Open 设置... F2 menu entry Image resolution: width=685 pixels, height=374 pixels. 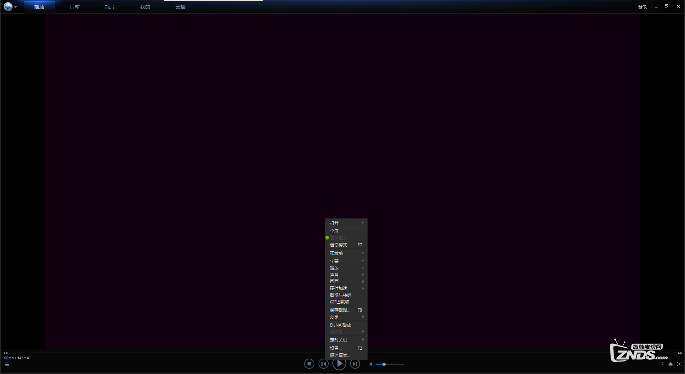pyautogui.click(x=346, y=348)
